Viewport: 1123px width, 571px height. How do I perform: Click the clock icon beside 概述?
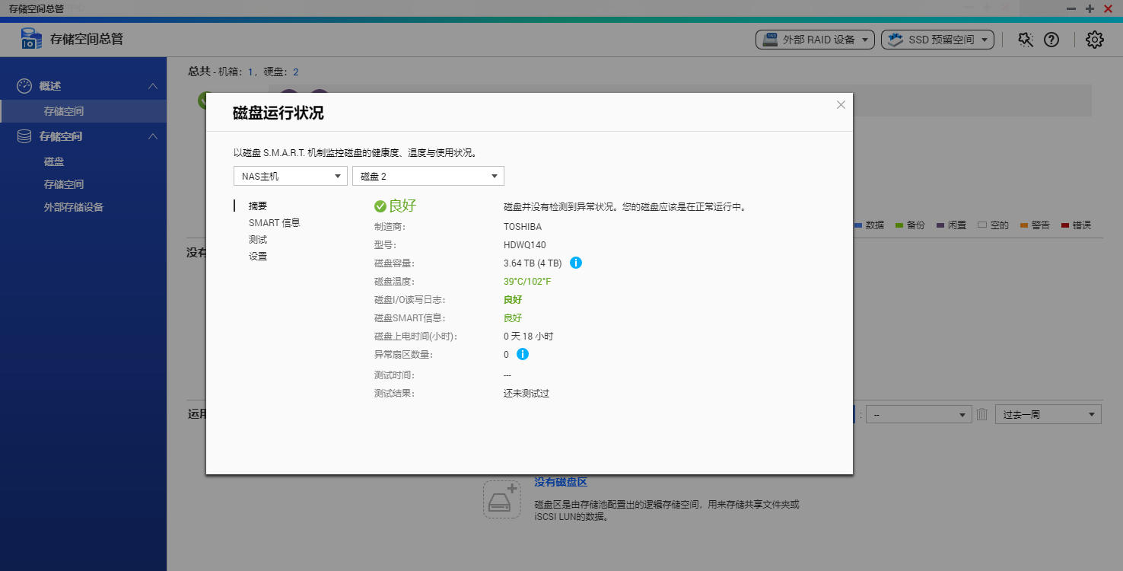[24, 85]
